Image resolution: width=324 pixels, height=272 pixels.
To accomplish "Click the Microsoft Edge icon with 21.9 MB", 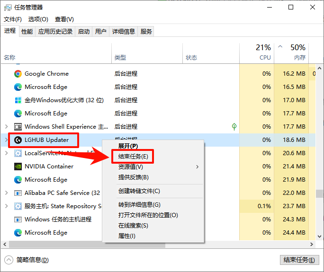I will pyautogui.click(x=18, y=180).
